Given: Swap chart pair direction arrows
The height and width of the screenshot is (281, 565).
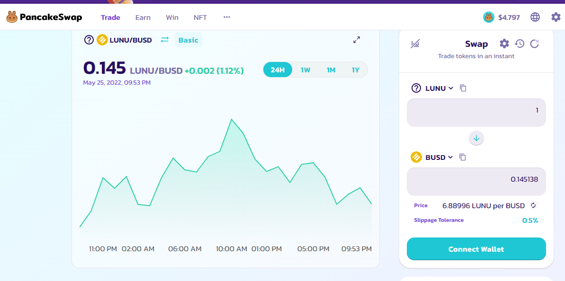Looking at the screenshot, I should tap(165, 40).
